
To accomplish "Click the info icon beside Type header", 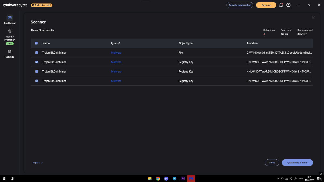I will point(119,43).
